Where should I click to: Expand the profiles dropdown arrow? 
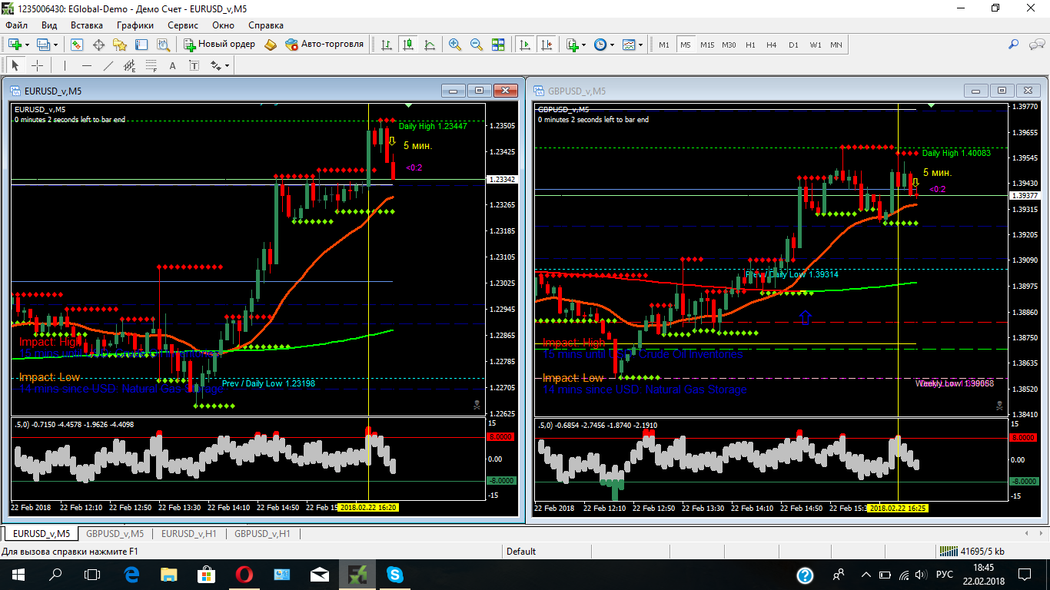[x=55, y=45]
